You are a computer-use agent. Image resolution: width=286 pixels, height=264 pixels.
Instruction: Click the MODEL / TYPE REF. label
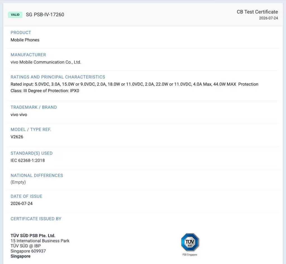click(31, 129)
